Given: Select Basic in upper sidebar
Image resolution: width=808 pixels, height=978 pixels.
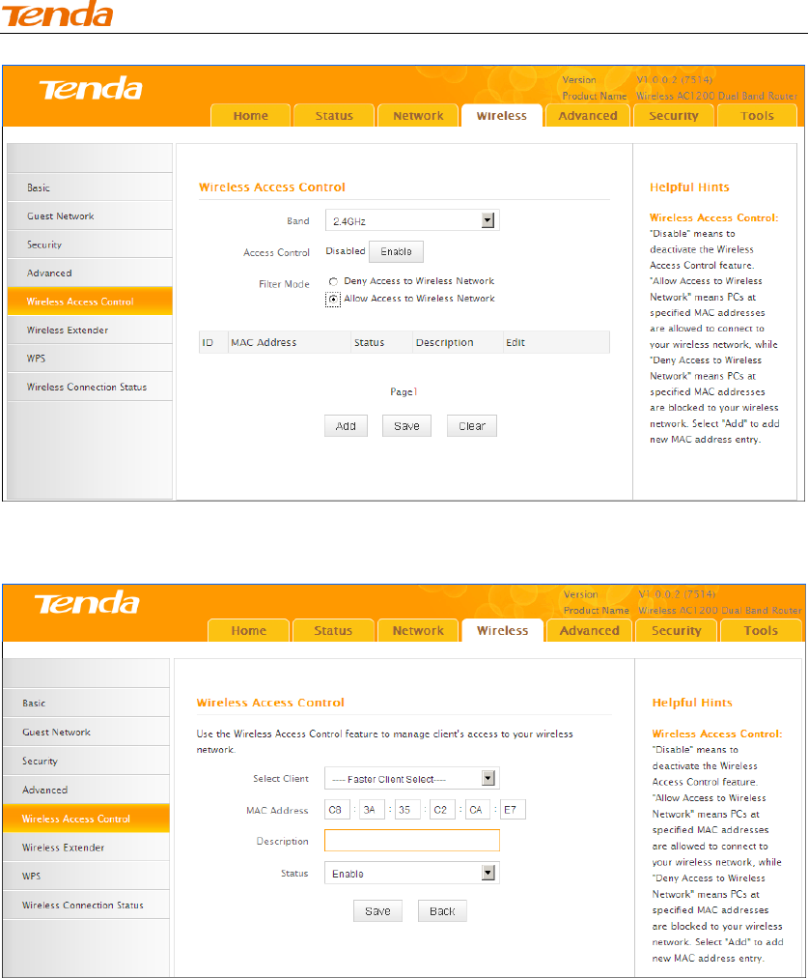Looking at the screenshot, I should coord(90,187).
